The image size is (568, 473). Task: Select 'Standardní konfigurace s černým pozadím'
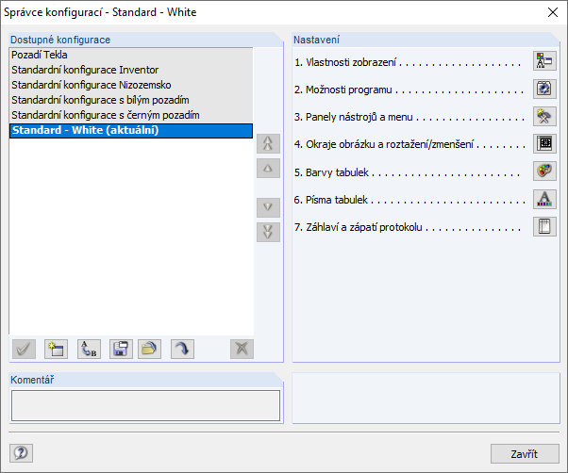coord(131,115)
